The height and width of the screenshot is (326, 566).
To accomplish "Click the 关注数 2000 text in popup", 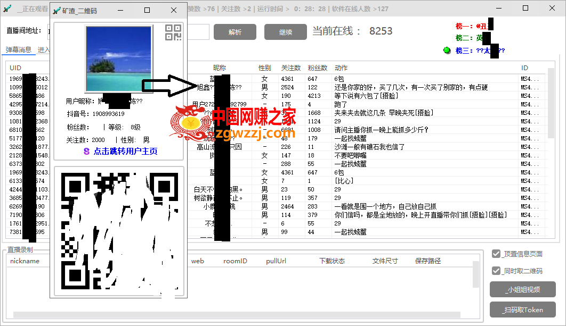I will click(x=86, y=140).
